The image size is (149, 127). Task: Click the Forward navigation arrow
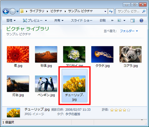pos(13,11)
